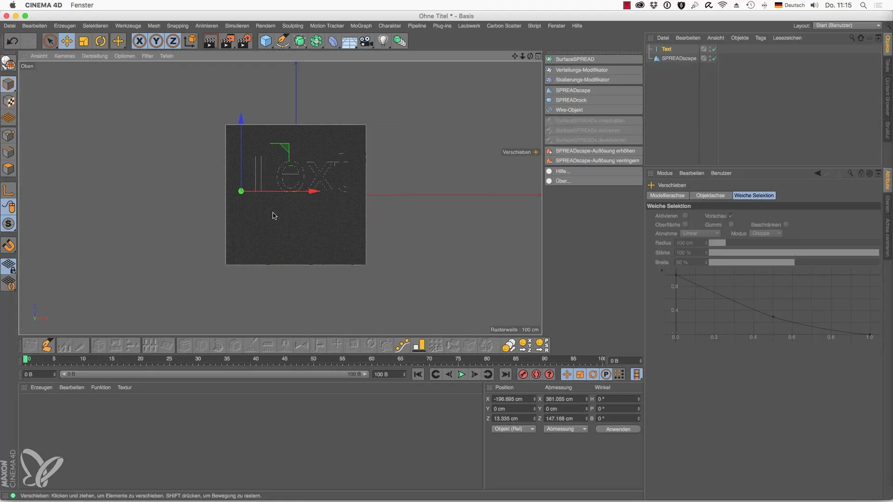Enable snap S icon in left sidebar
Screen dimensions: 893x502
click(8, 224)
